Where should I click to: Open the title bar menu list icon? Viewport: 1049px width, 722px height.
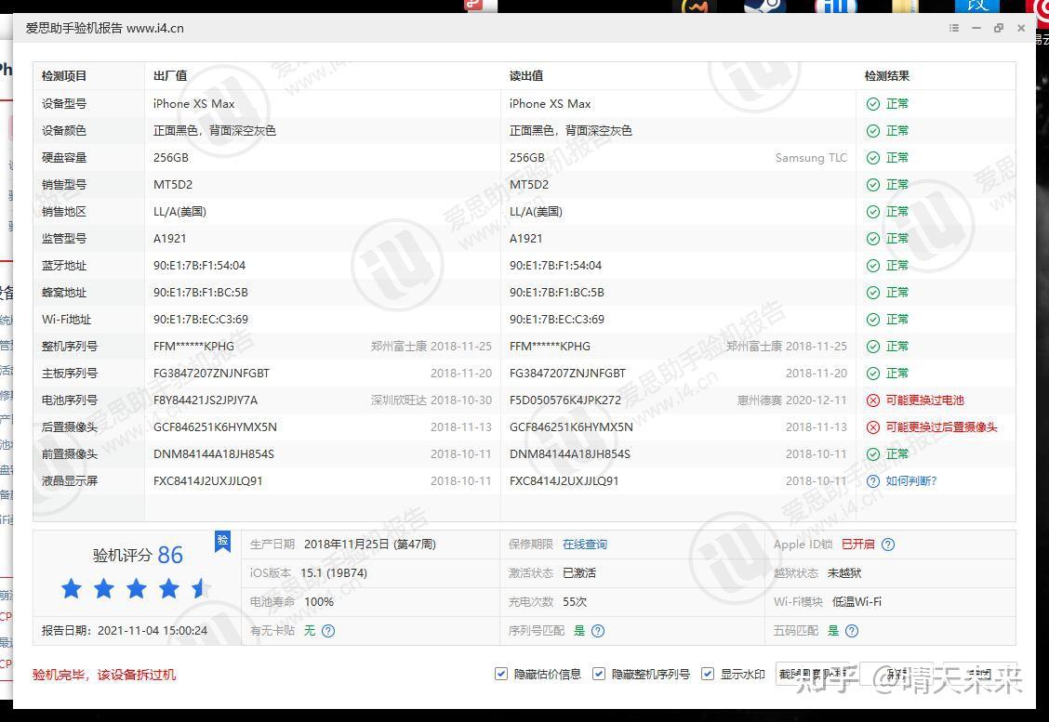954,28
